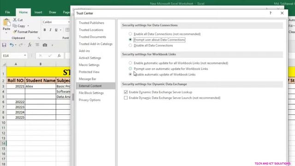This screenshot has width=295, height=166.
Task: Select column B header
Action: tap(41, 64)
